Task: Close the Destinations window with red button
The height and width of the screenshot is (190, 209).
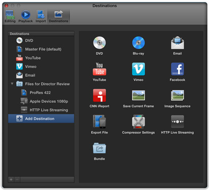Action: [7, 6]
